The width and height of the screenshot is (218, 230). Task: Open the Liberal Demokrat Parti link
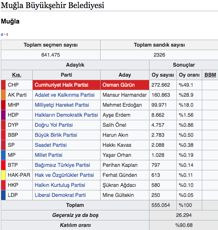(x=60, y=195)
